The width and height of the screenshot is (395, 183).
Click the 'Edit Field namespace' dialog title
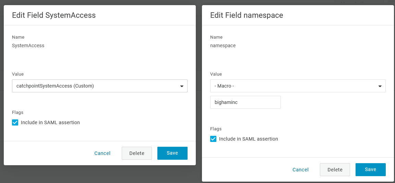pos(247,15)
